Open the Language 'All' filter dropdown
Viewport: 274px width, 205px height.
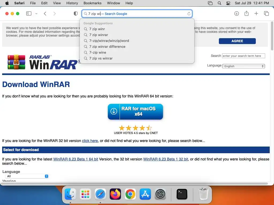click(27, 176)
